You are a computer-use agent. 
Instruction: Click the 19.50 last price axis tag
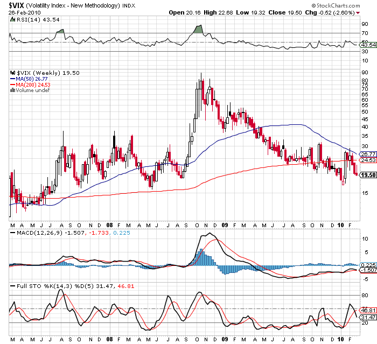click(368, 175)
